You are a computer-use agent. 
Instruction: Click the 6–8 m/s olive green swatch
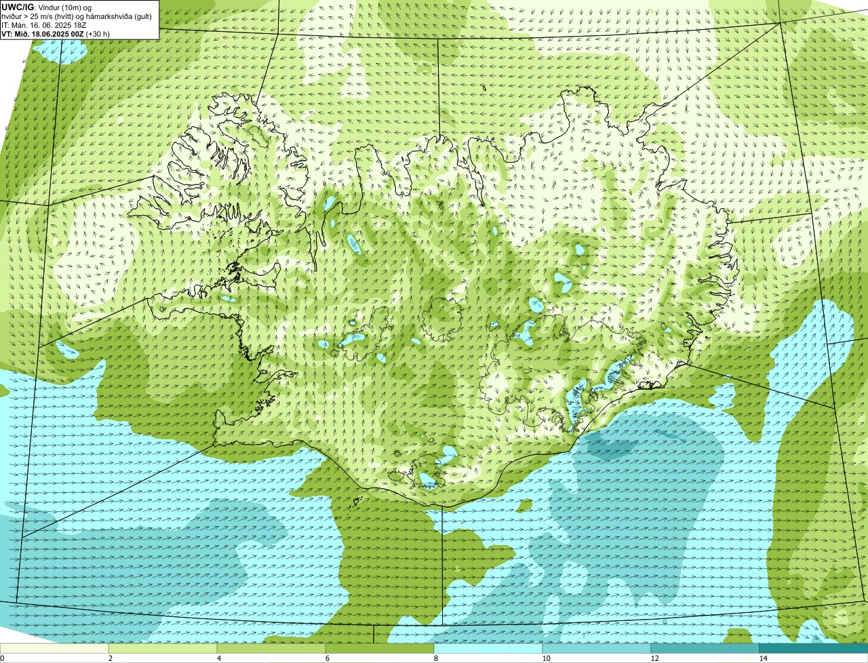click(380, 648)
